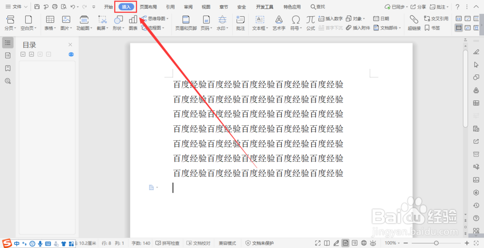Open the table icon in right sidebar
This screenshot has width=484, height=248.
476,103
